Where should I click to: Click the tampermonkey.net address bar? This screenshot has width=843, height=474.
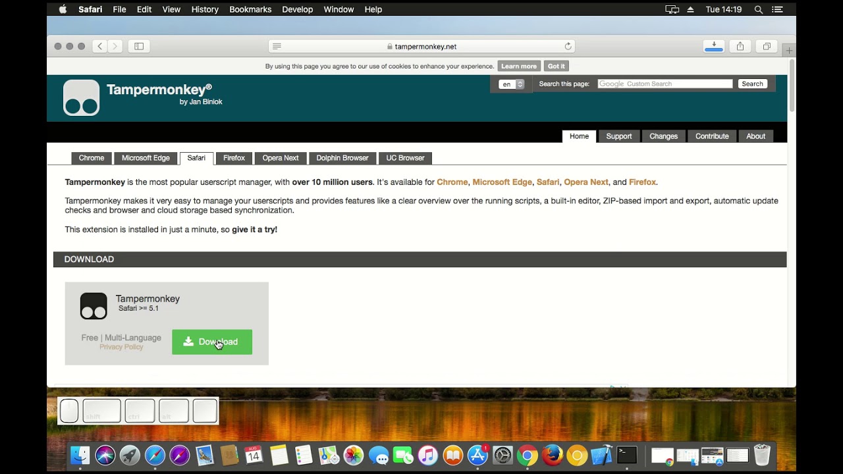421,46
